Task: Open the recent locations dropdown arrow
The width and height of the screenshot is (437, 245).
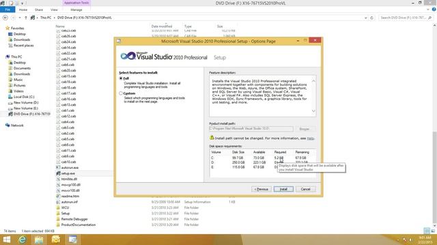Action: [20, 18]
